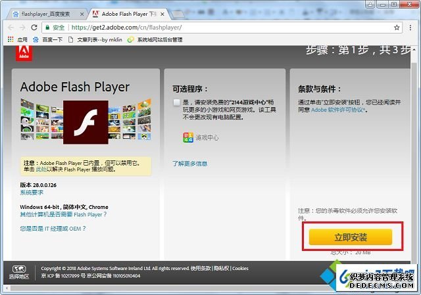Open the 系统城网站后台管理 bookmark
421x295 pixels.
(x=155, y=39)
